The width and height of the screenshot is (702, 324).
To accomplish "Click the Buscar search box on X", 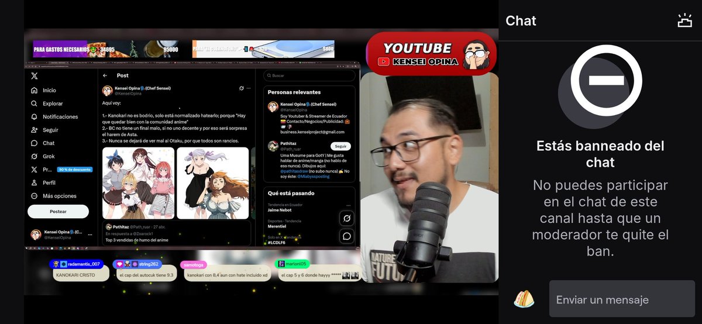I will point(309,75).
